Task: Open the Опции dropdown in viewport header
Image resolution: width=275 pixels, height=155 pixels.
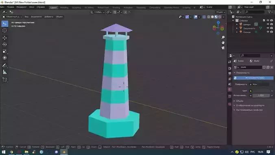Action: [x=220, y=12]
